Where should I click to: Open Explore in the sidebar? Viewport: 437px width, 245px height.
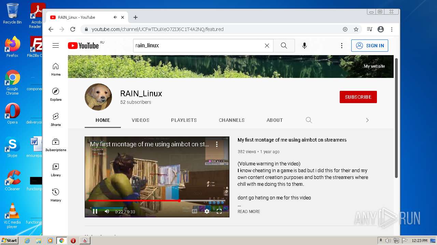56,95
